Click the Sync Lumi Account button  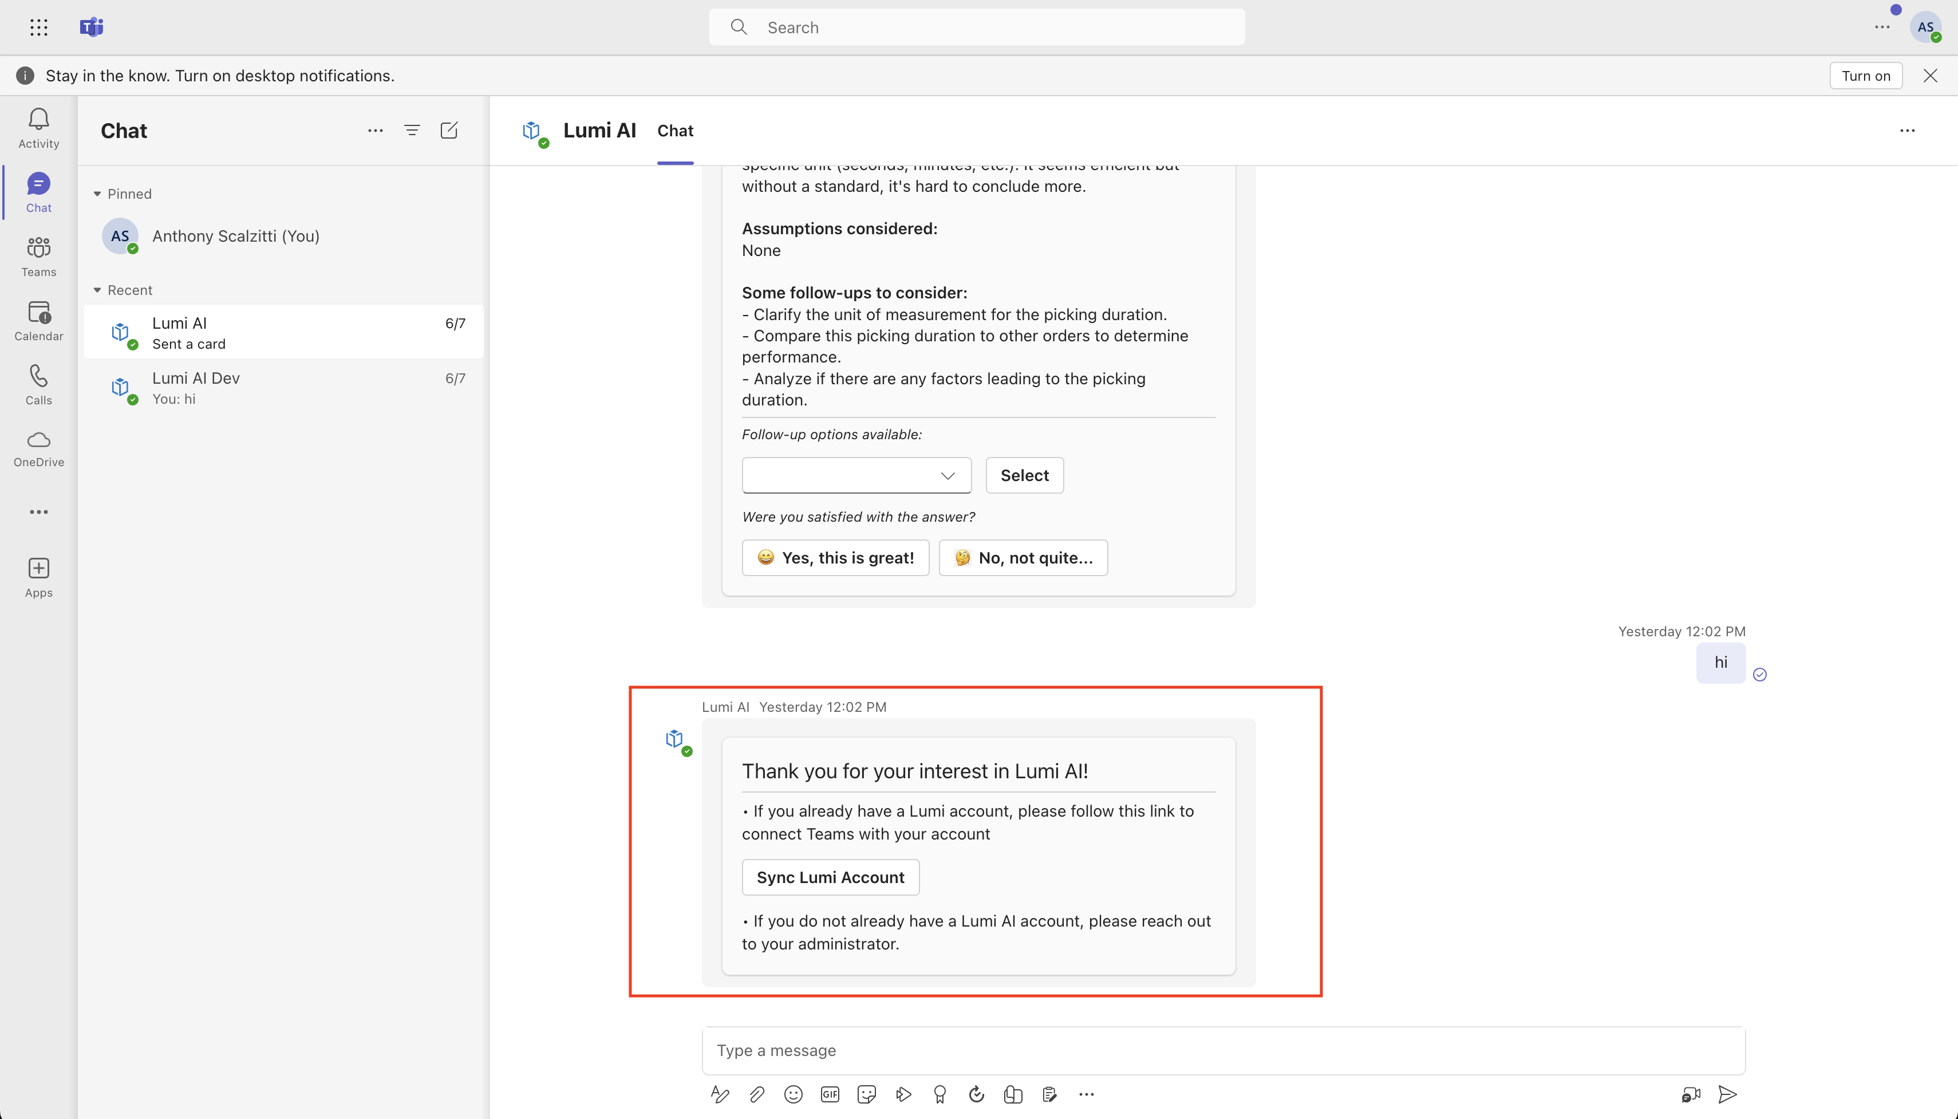830,877
